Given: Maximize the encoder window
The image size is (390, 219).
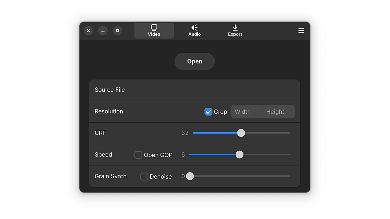Looking at the screenshot, I should pos(117,31).
